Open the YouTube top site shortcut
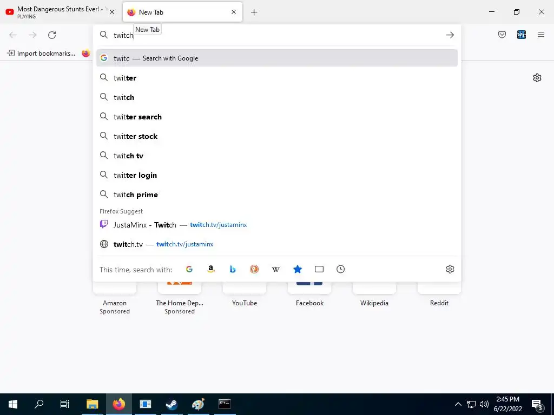 click(x=245, y=294)
